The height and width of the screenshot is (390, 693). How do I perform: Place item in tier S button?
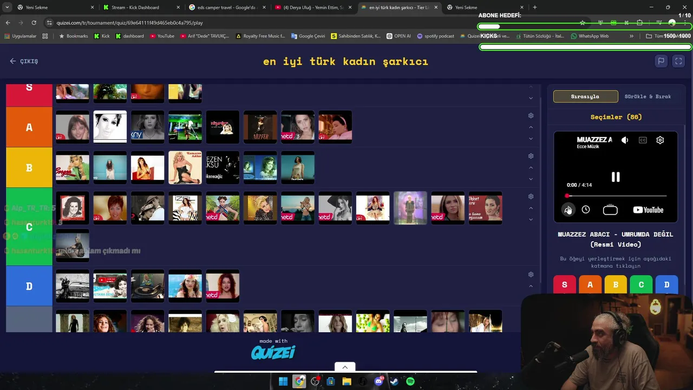[x=564, y=285]
